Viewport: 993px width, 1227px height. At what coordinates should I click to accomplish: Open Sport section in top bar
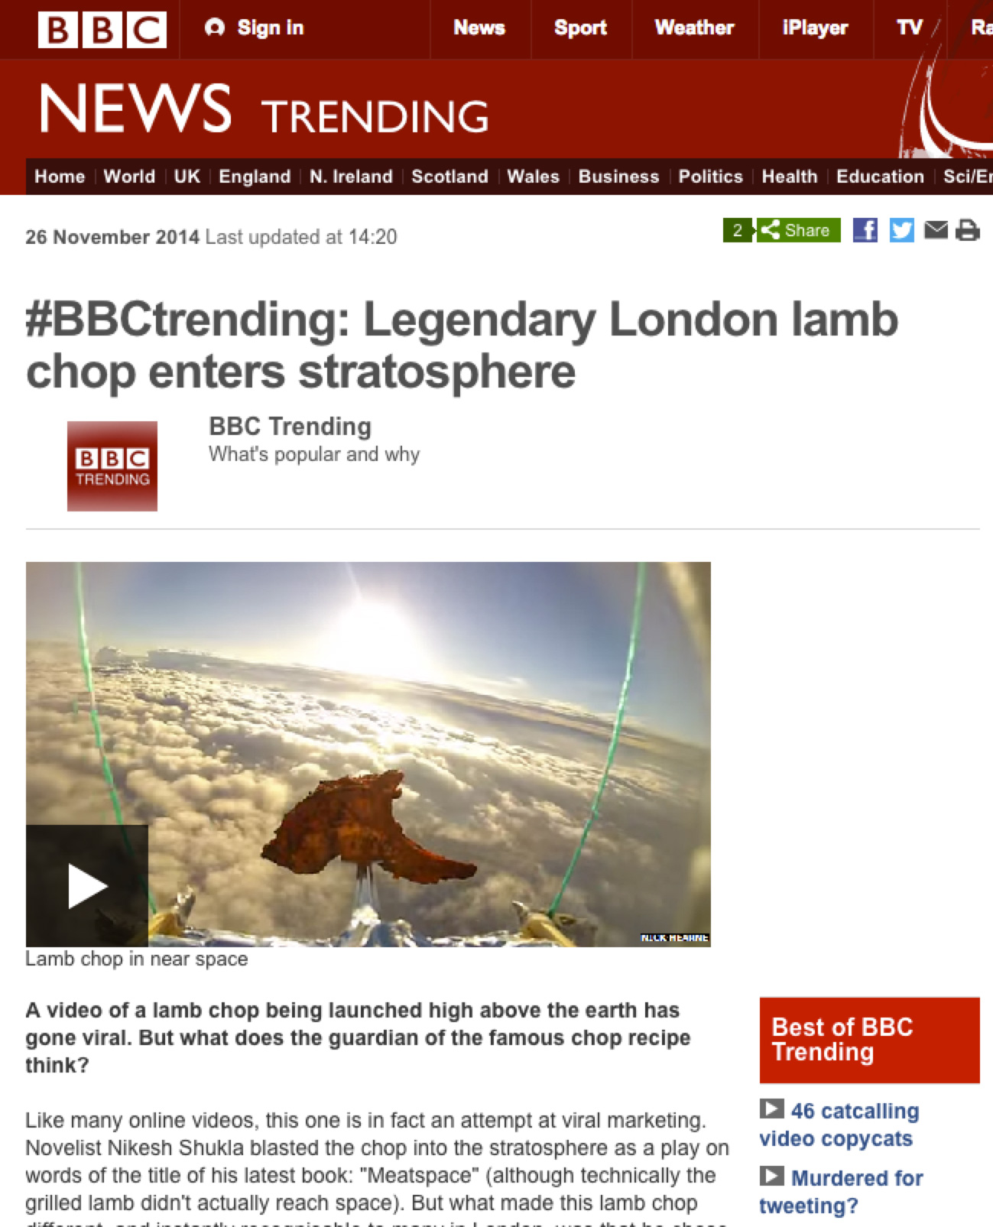click(580, 28)
